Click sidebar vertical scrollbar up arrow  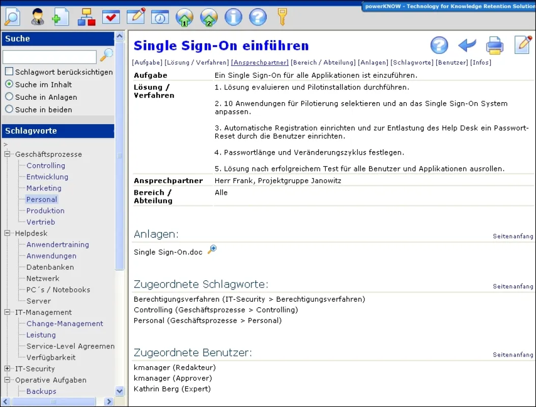coord(120,36)
